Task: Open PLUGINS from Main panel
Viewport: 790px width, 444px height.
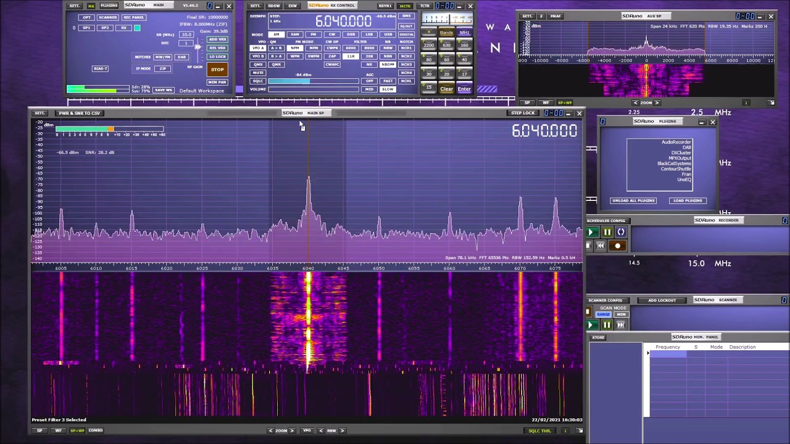Action: [x=109, y=6]
